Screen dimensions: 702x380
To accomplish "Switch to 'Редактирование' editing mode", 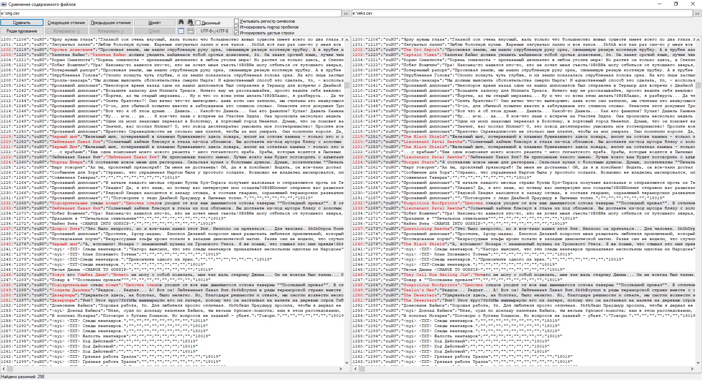I will click(22, 31).
